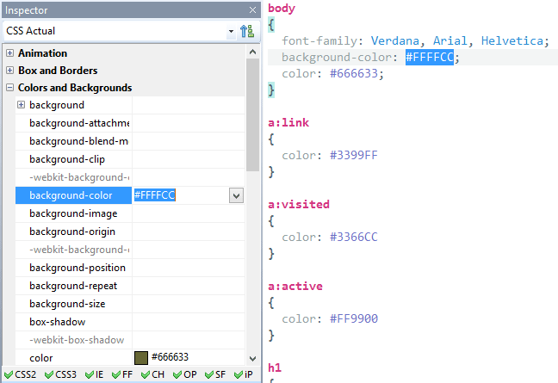Select the background-size property row

(130, 304)
